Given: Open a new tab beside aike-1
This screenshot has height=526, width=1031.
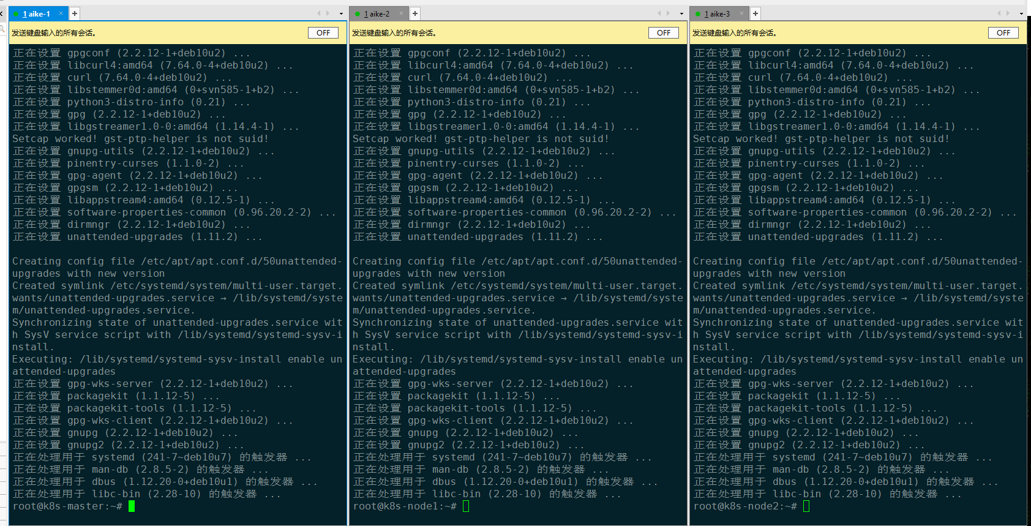Looking at the screenshot, I should click(x=75, y=13).
